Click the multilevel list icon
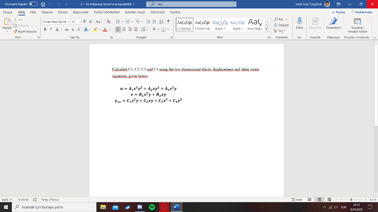Screen dimensions: 378x212 (137, 22)
